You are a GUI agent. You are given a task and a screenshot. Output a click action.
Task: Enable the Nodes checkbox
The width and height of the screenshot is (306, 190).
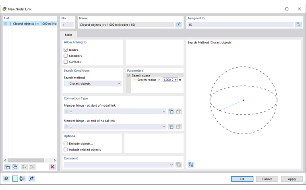click(66, 50)
